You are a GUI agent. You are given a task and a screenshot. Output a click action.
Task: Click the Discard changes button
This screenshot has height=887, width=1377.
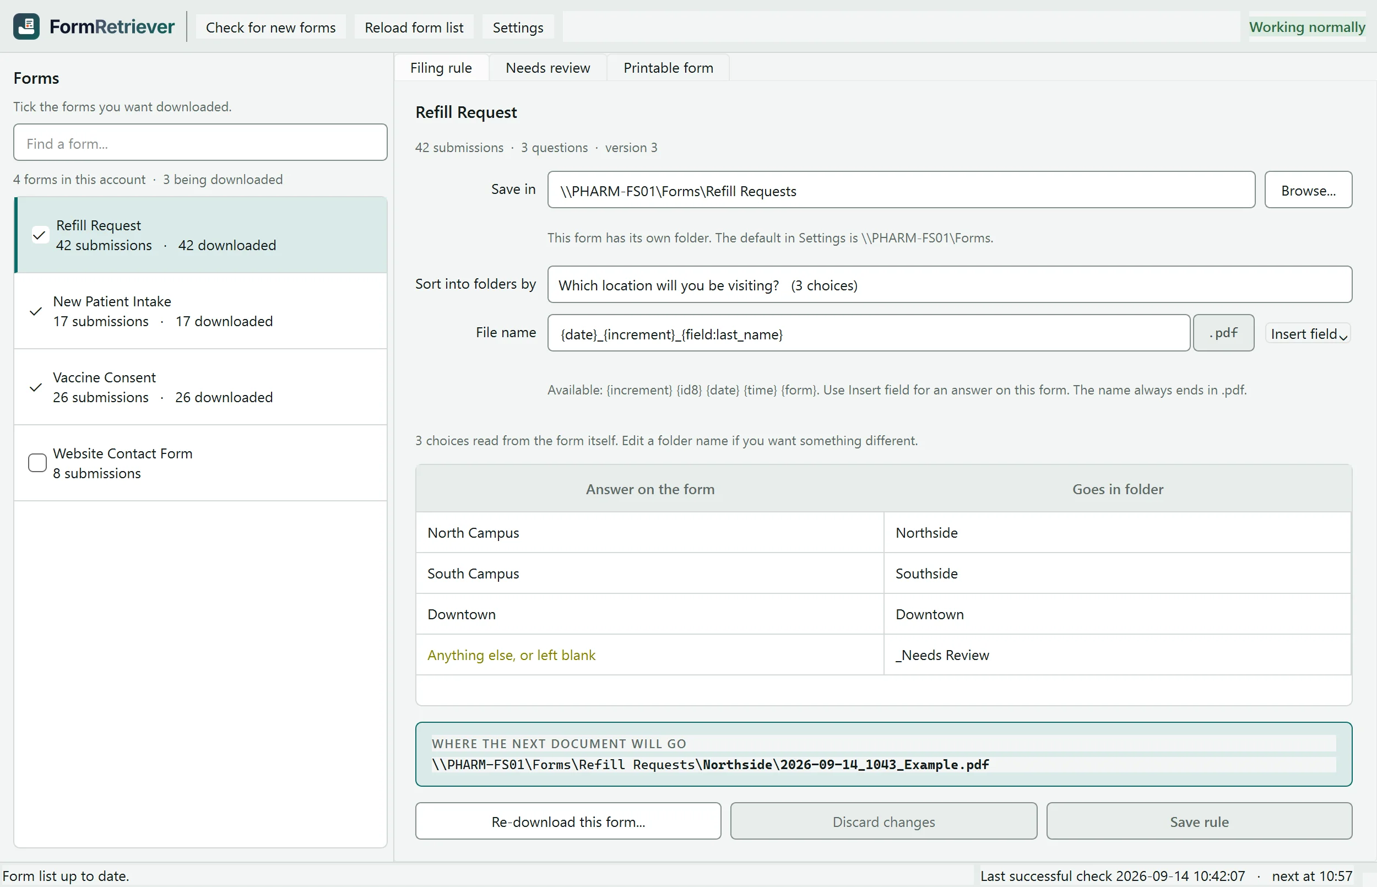coord(883,821)
